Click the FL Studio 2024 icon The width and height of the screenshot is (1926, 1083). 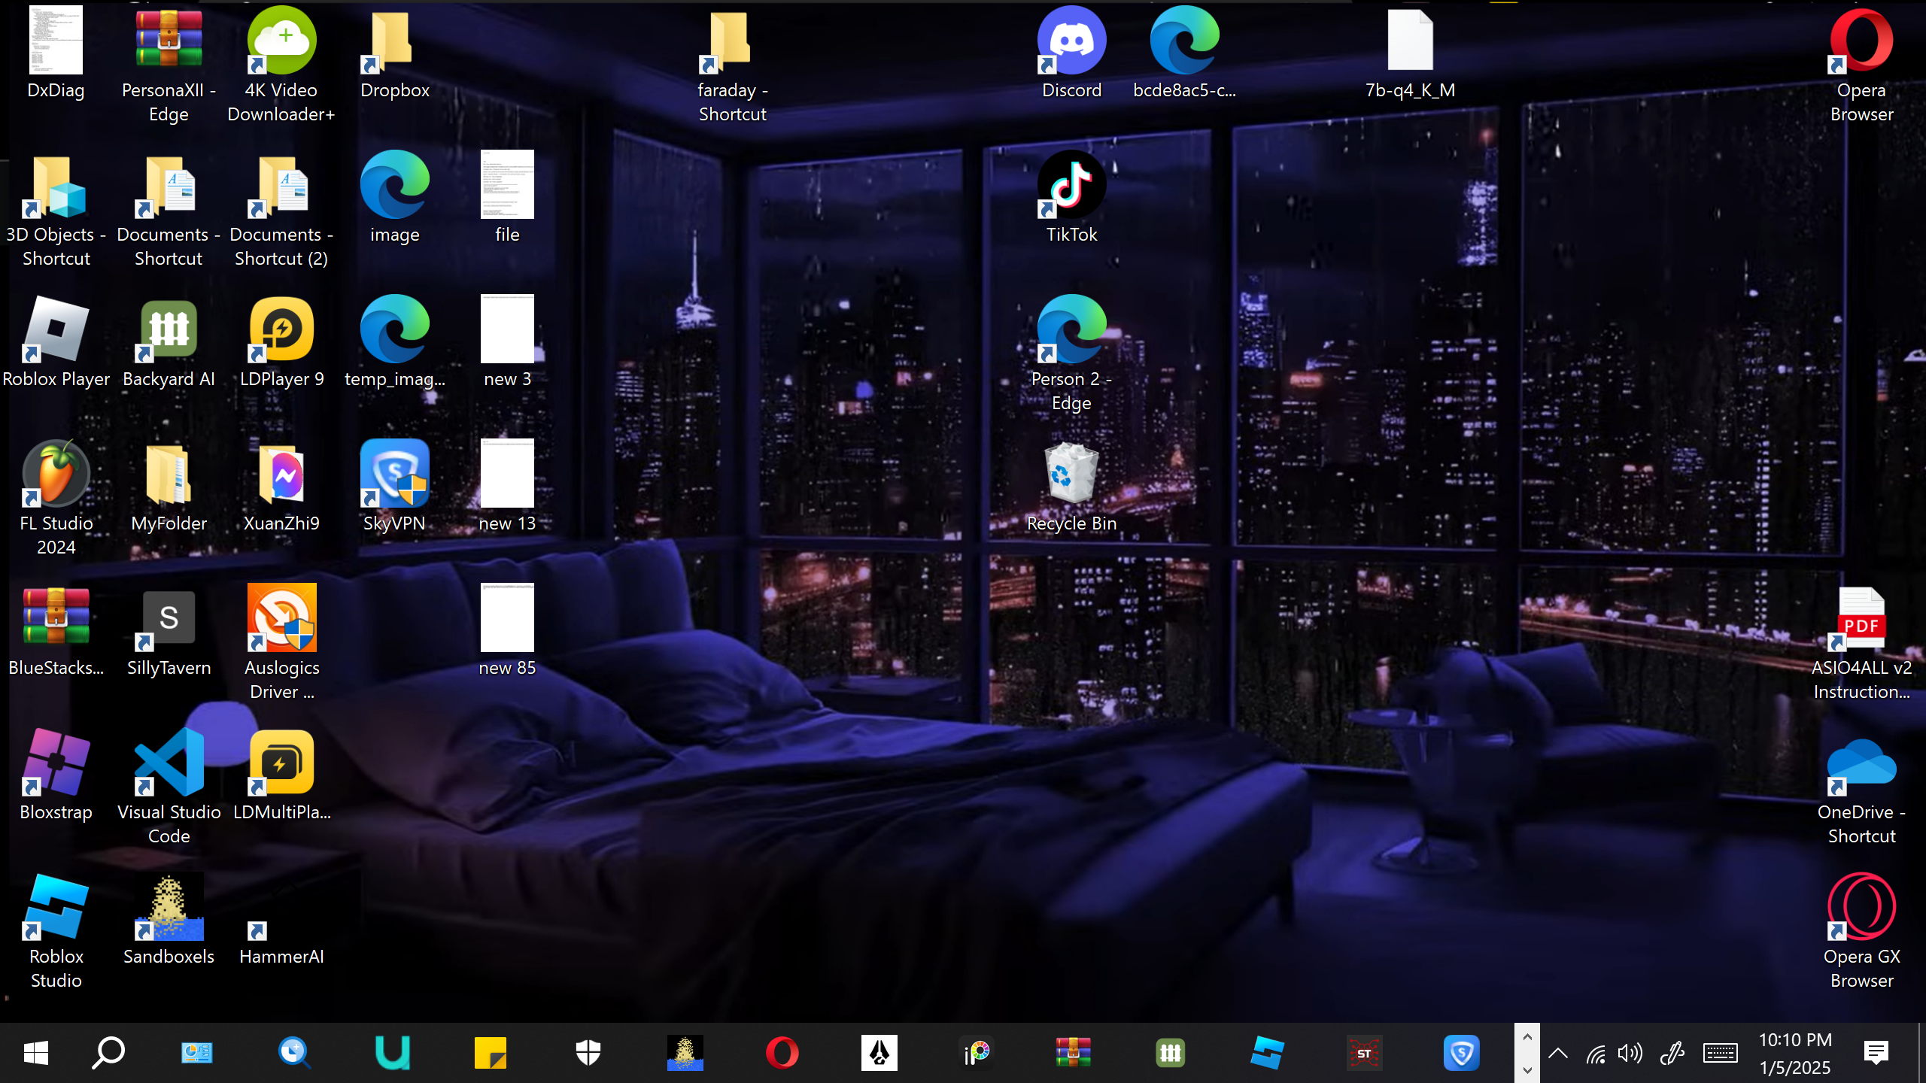pos(56,475)
